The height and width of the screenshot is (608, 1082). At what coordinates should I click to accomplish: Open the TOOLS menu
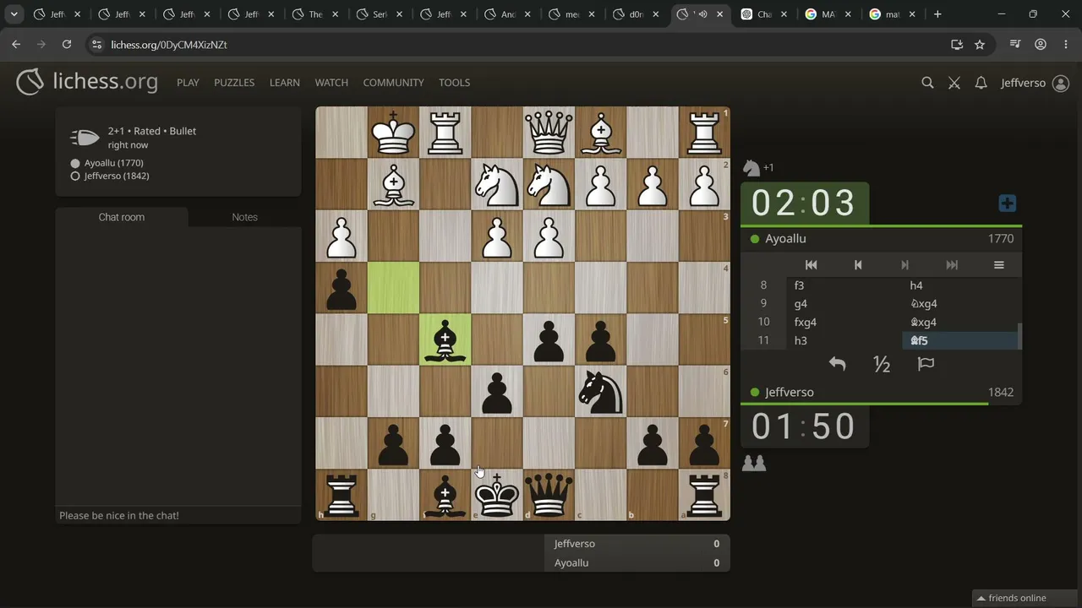(454, 83)
